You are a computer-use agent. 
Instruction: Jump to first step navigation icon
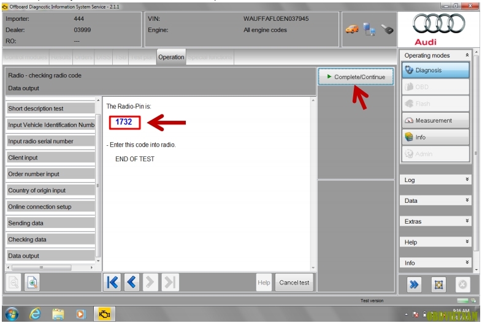tap(112, 282)
